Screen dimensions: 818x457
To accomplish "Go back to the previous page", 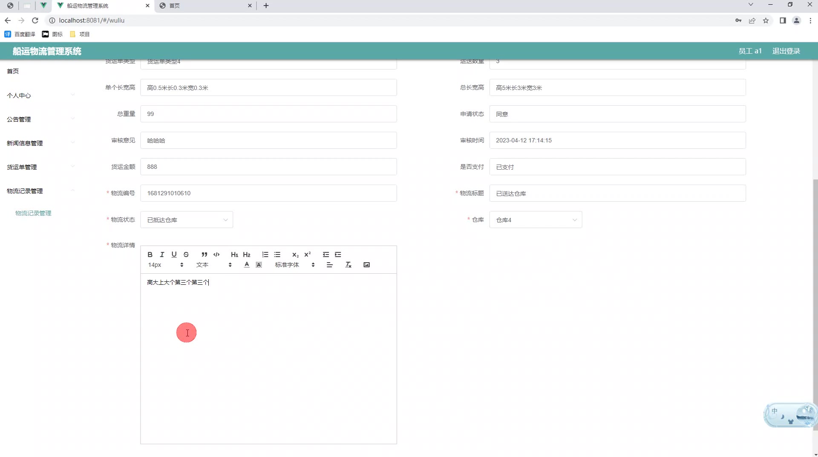I will (8, 20).
